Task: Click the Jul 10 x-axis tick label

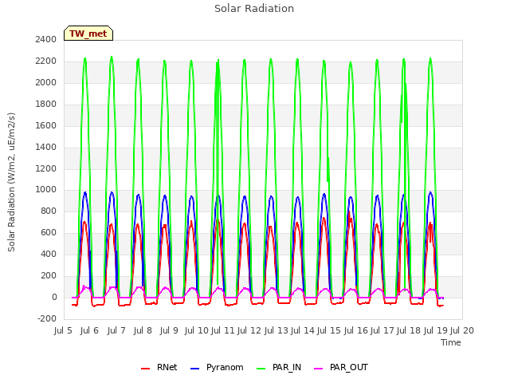Action: (x=197, y=330)
